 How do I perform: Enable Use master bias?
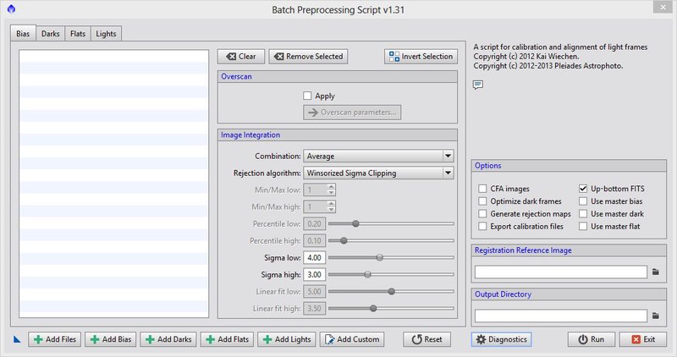click(x=583, y=201)
